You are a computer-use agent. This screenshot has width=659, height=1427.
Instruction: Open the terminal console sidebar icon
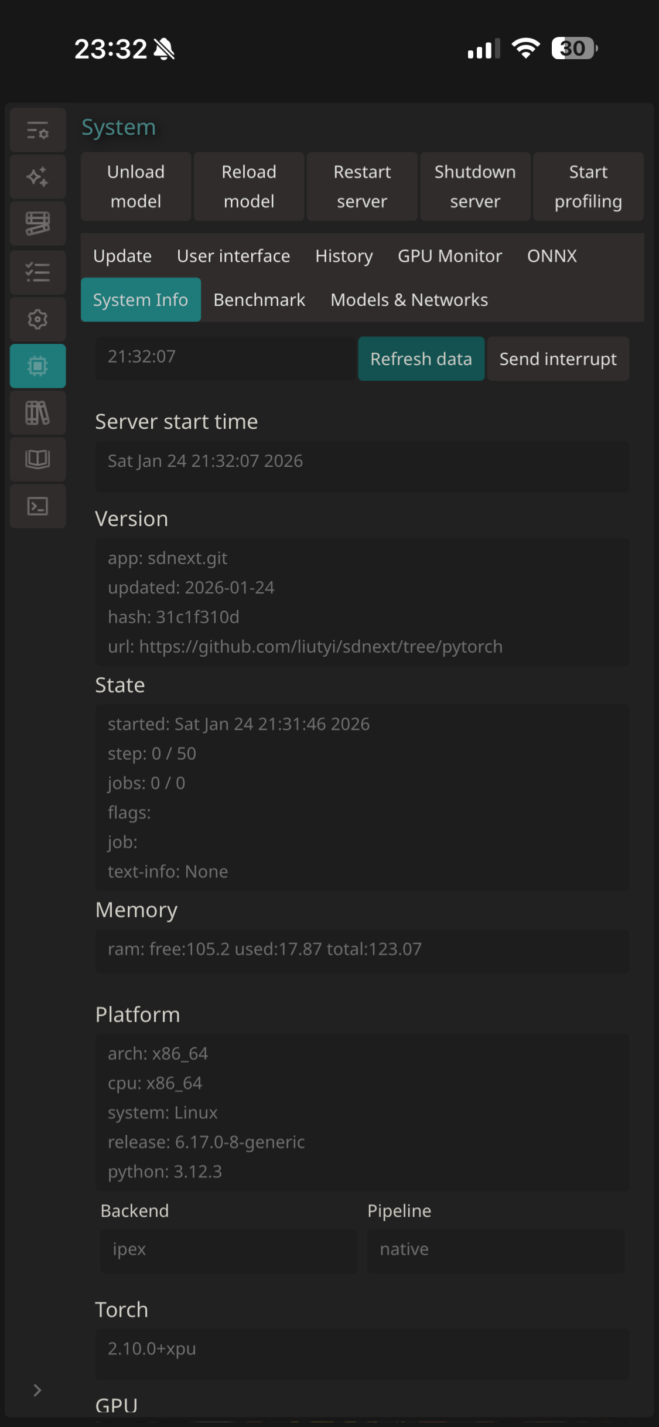point(37,506)
